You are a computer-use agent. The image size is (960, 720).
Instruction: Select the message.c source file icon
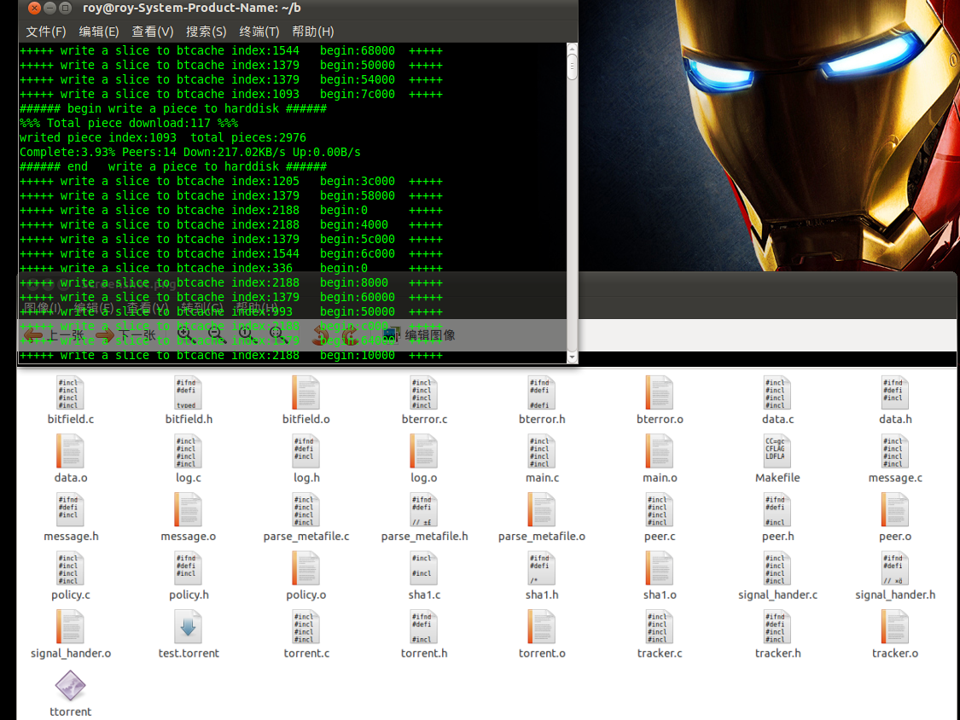895,451
